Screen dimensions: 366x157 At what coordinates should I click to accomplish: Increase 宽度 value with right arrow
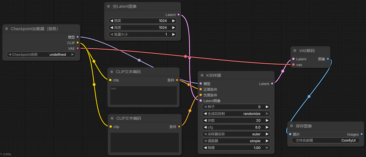[x=173, y=21]
